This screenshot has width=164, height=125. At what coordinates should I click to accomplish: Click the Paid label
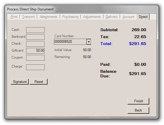coord(105,64)
